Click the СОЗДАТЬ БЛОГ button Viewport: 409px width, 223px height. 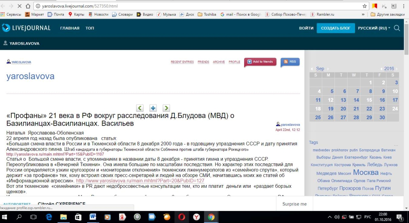coord(336,28)
